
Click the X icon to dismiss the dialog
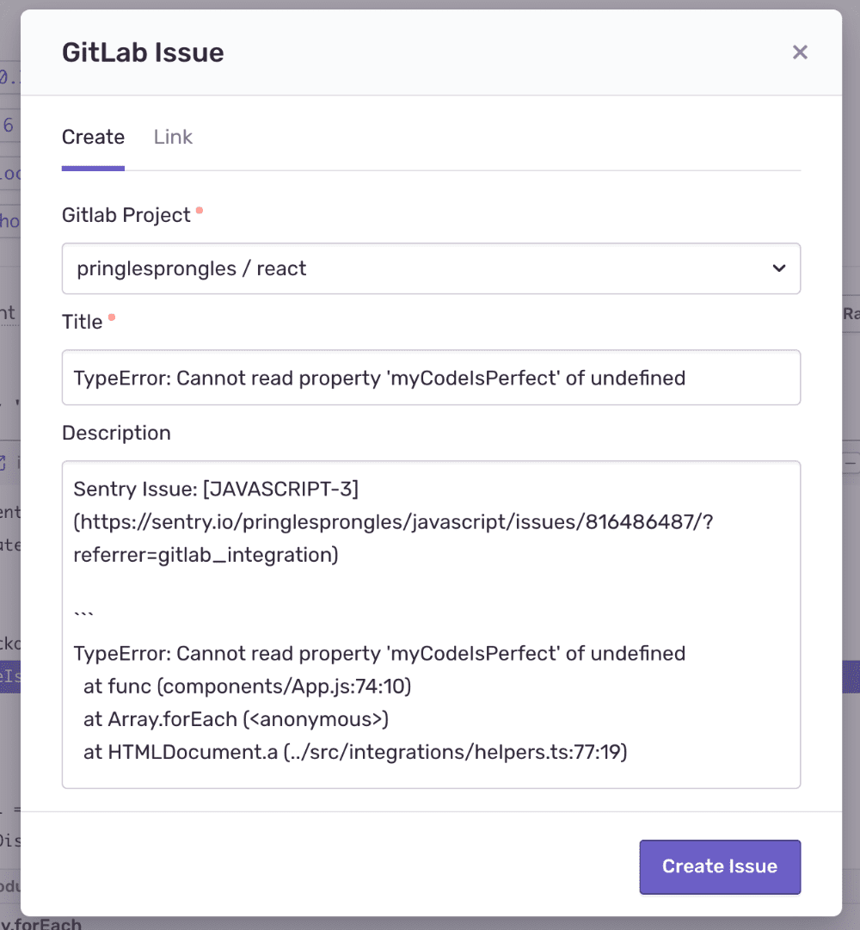click(800, 52)
